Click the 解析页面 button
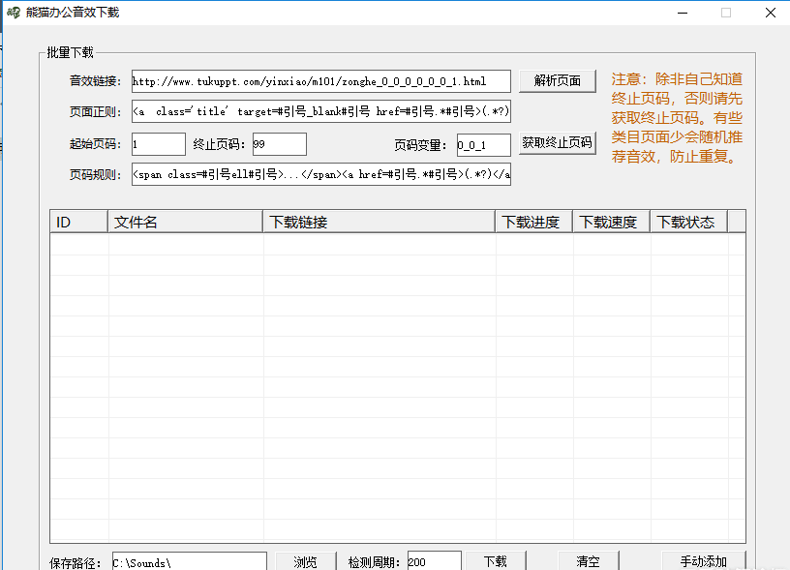The image size is (790, 570). (x=558, y=80)
